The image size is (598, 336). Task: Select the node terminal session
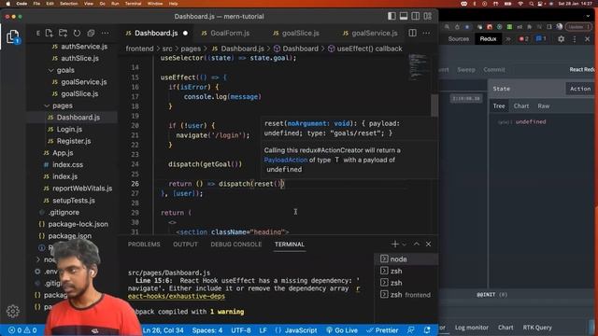[406, 259]
